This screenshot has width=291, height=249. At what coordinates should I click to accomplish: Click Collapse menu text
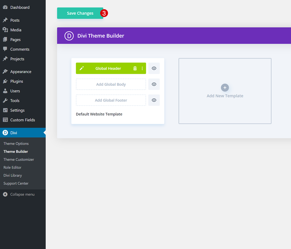tap(22, 194)
